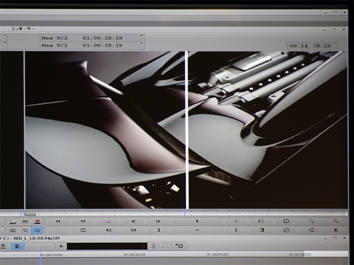This screenshot has height=265, width=354.
Task: Click the lower 01:00:28:19 timecode field
Action: 102,45
